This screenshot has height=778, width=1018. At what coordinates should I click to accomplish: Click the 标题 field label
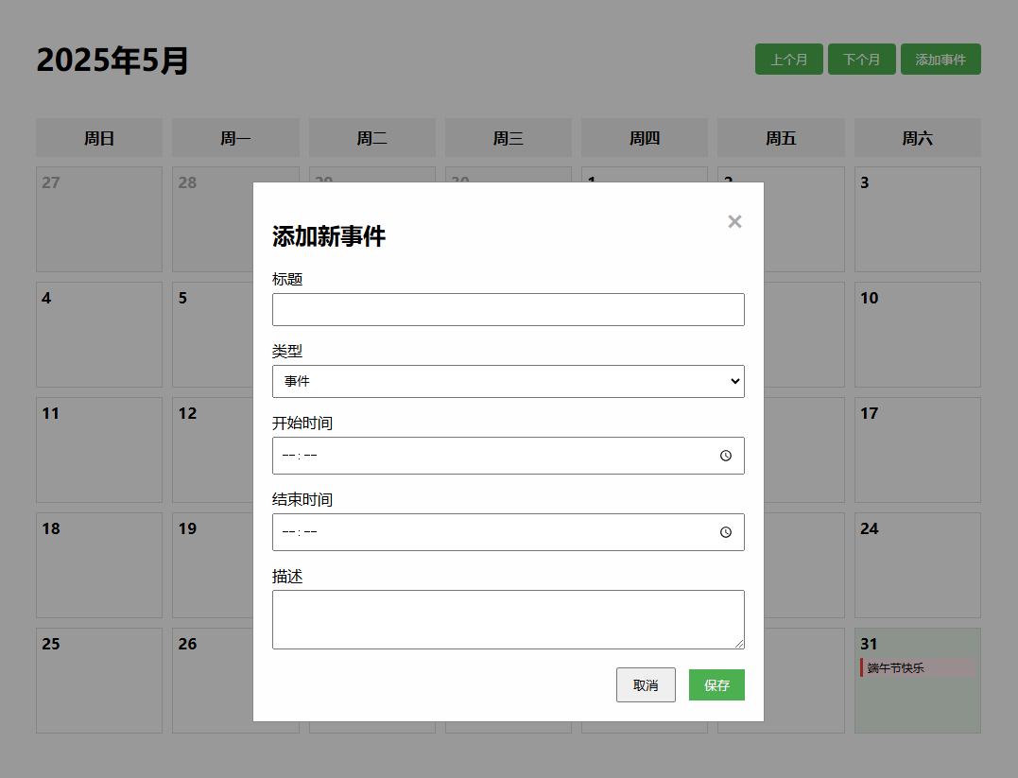tap(287, 279)
